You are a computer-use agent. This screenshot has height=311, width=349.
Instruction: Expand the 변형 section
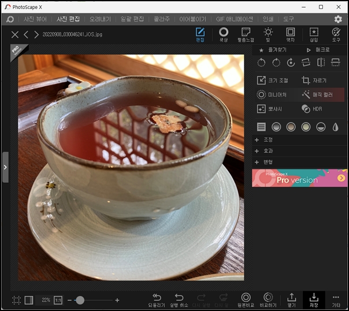click(x=299, y=162)
